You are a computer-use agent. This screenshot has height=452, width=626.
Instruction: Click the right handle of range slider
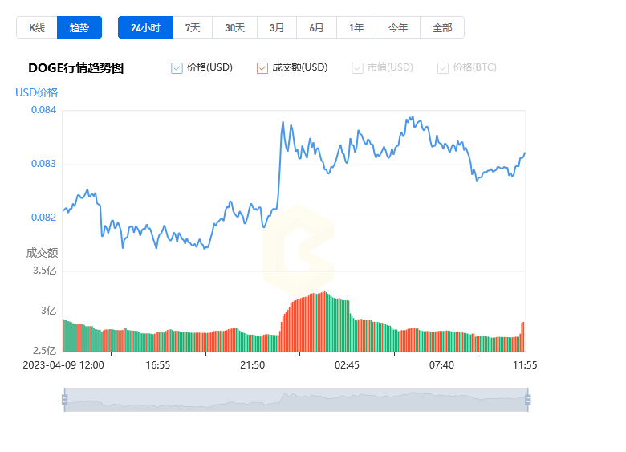[x=527, y=400]
